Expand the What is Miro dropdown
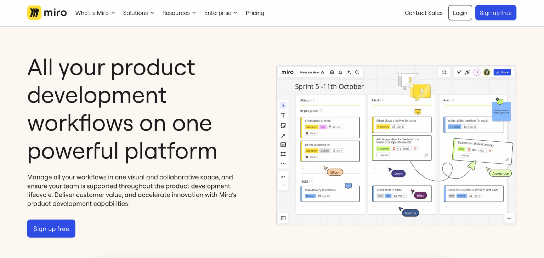544x258 pixels. pos(95,13)
